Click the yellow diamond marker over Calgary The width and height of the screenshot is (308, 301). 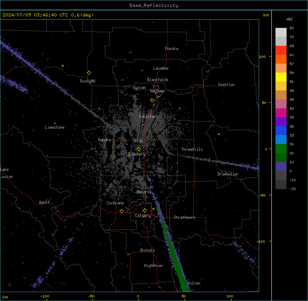[145, 211]
